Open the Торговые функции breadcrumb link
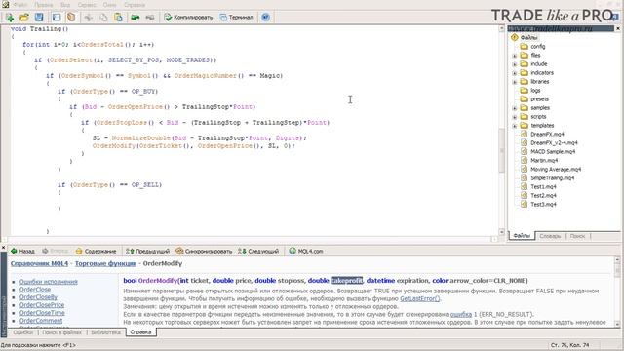Viewport: 624px width, 351px height. 105,263
